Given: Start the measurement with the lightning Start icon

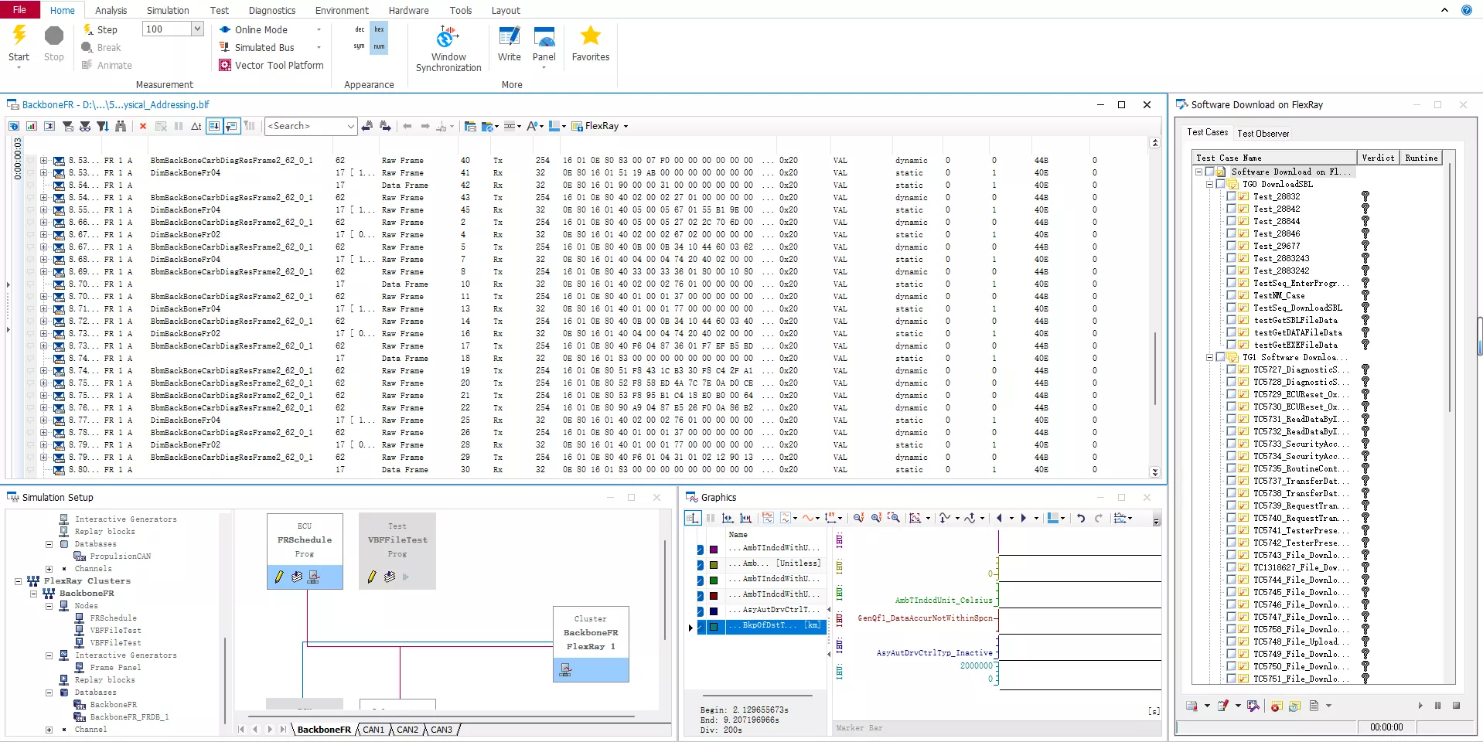Looking at the screenshot, I should coord(19,36).
